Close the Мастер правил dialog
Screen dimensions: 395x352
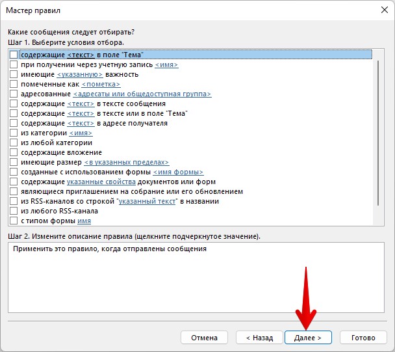[385, 10]
